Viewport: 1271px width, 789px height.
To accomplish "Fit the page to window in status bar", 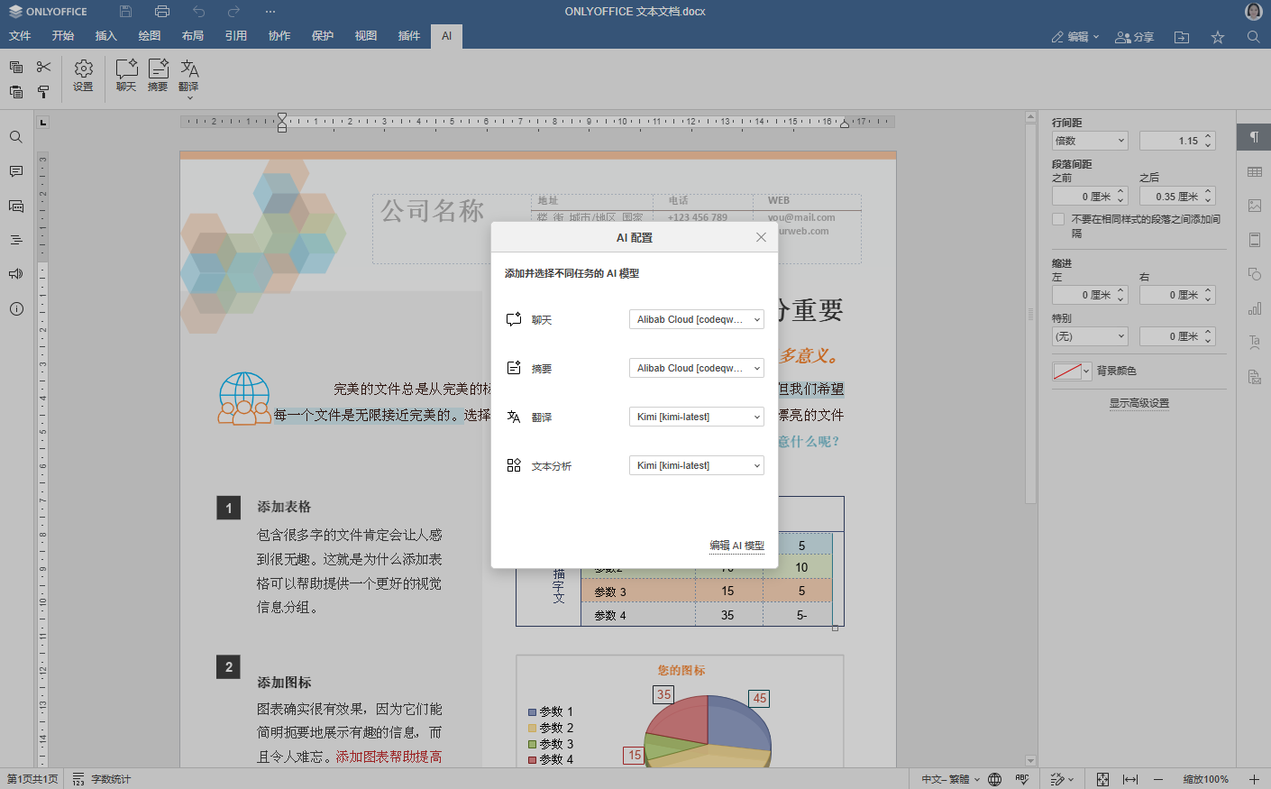I will pos(1102,779).
